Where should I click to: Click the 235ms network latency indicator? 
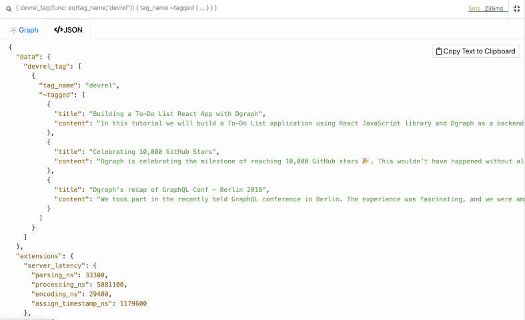pos(494,9)
